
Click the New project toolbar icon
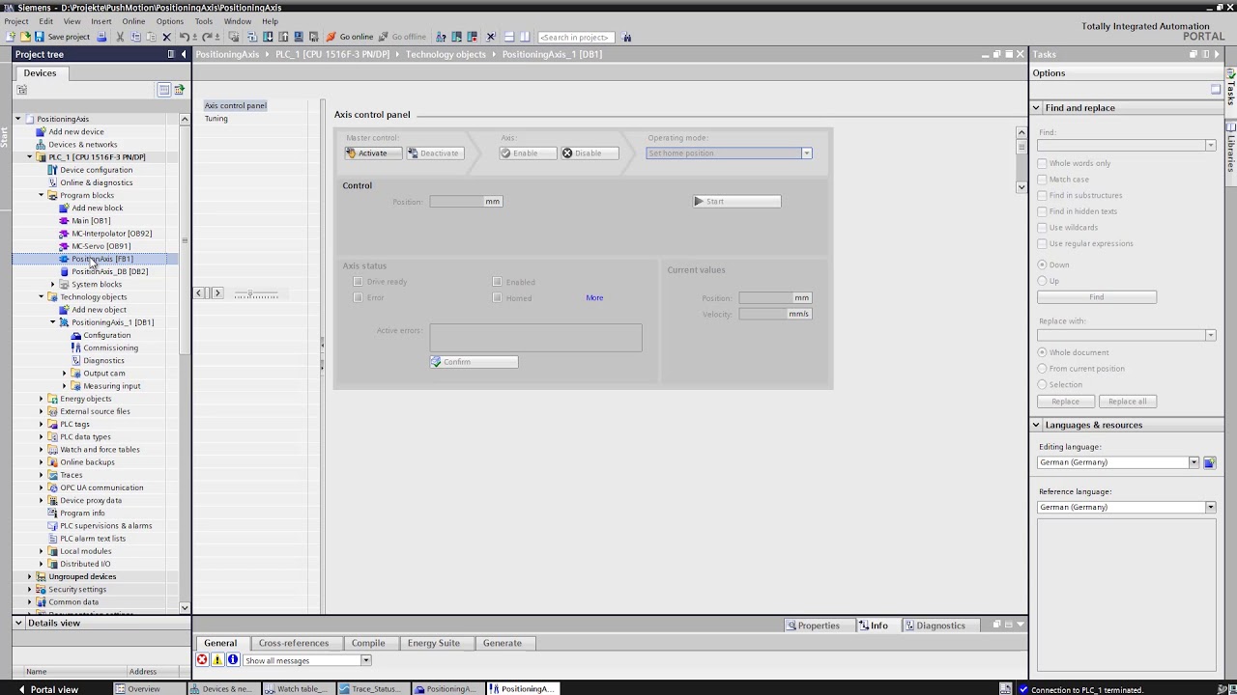pyautogui.click(x=11, y=37)
